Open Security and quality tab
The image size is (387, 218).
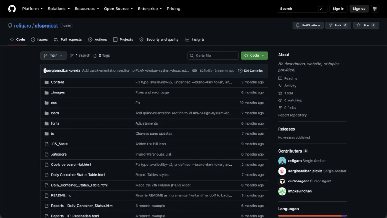click(159, 39)
